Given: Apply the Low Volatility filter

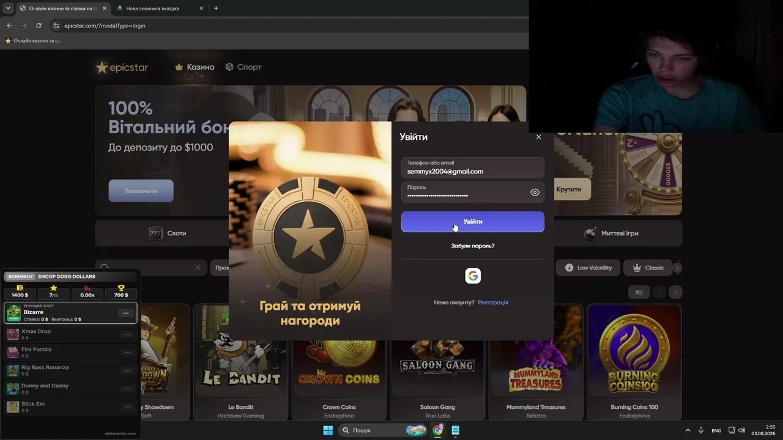Looking at the screenshot, I should (588, 268).
